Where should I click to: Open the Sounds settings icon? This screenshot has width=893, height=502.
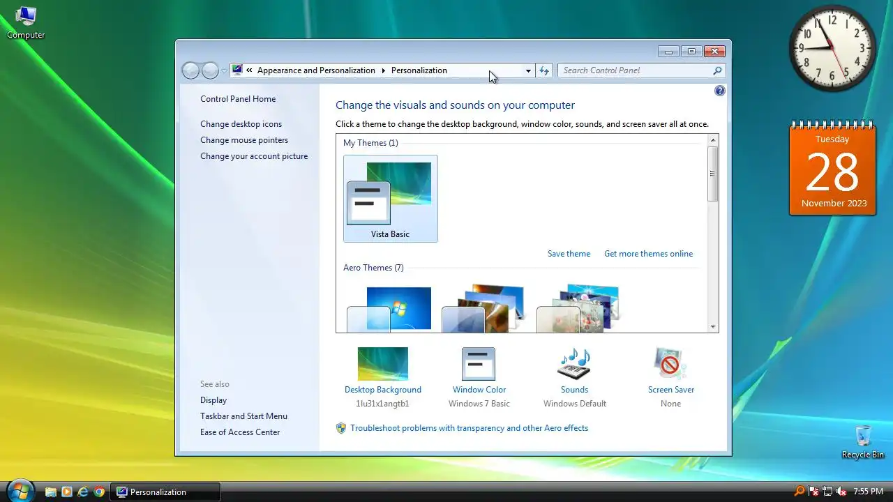click(x=574, y=364)
